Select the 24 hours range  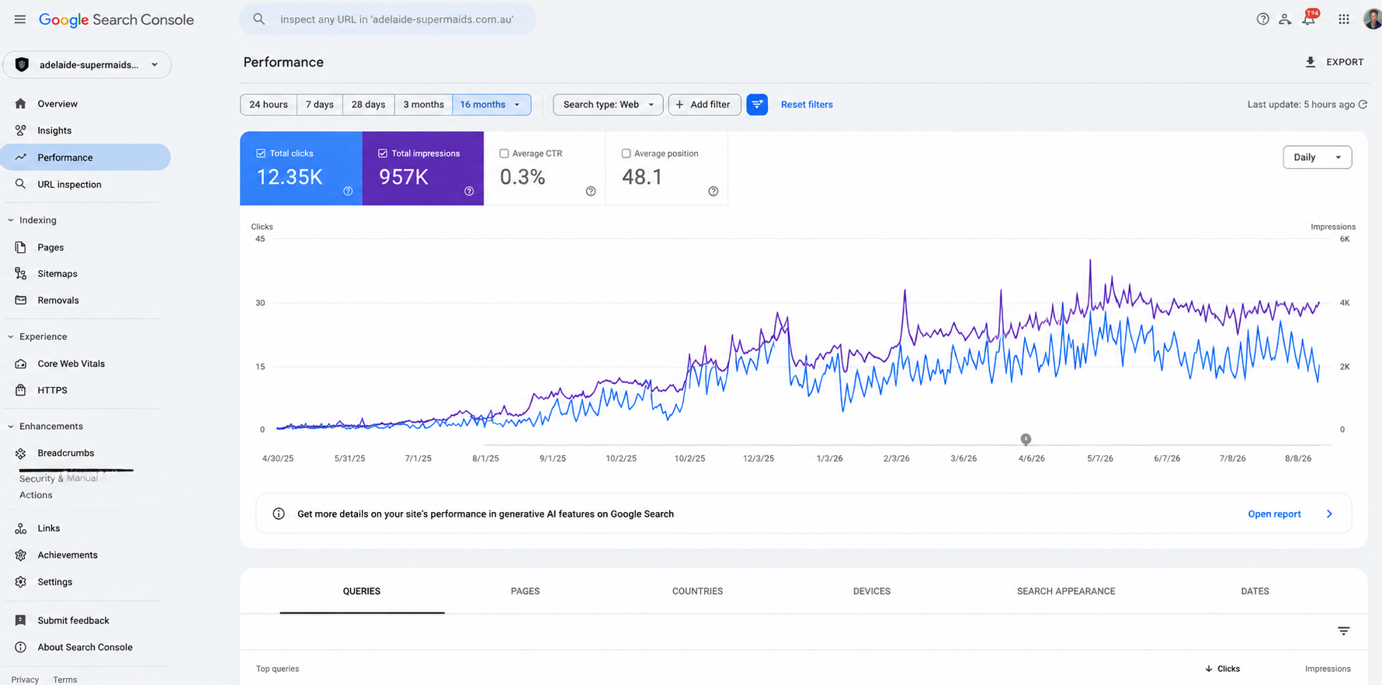click(x=269, y=105)
